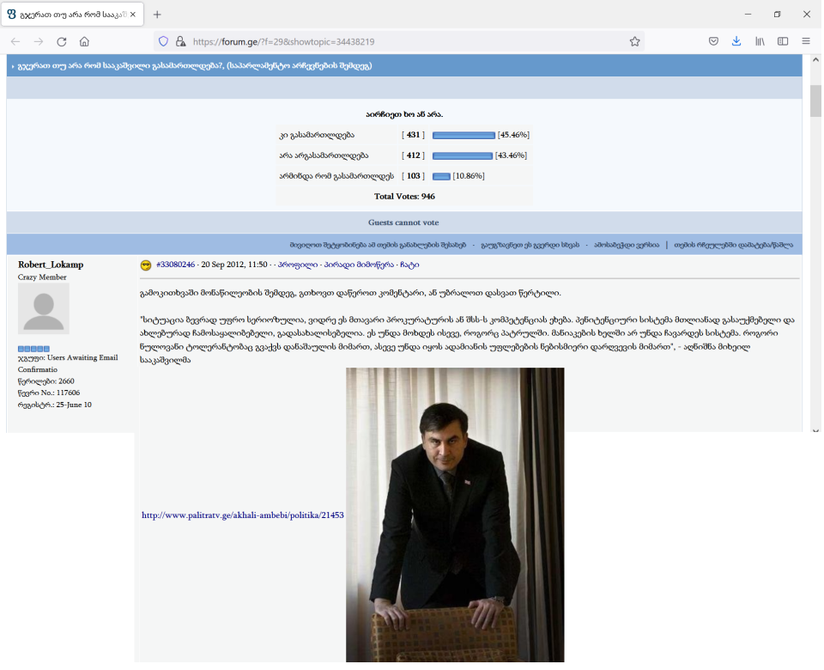Screen dimensions: 824x670
Task: Click 'თემის რჩეულებში დამატება/წაშლა' favorites link
Action: pos(734,245)
